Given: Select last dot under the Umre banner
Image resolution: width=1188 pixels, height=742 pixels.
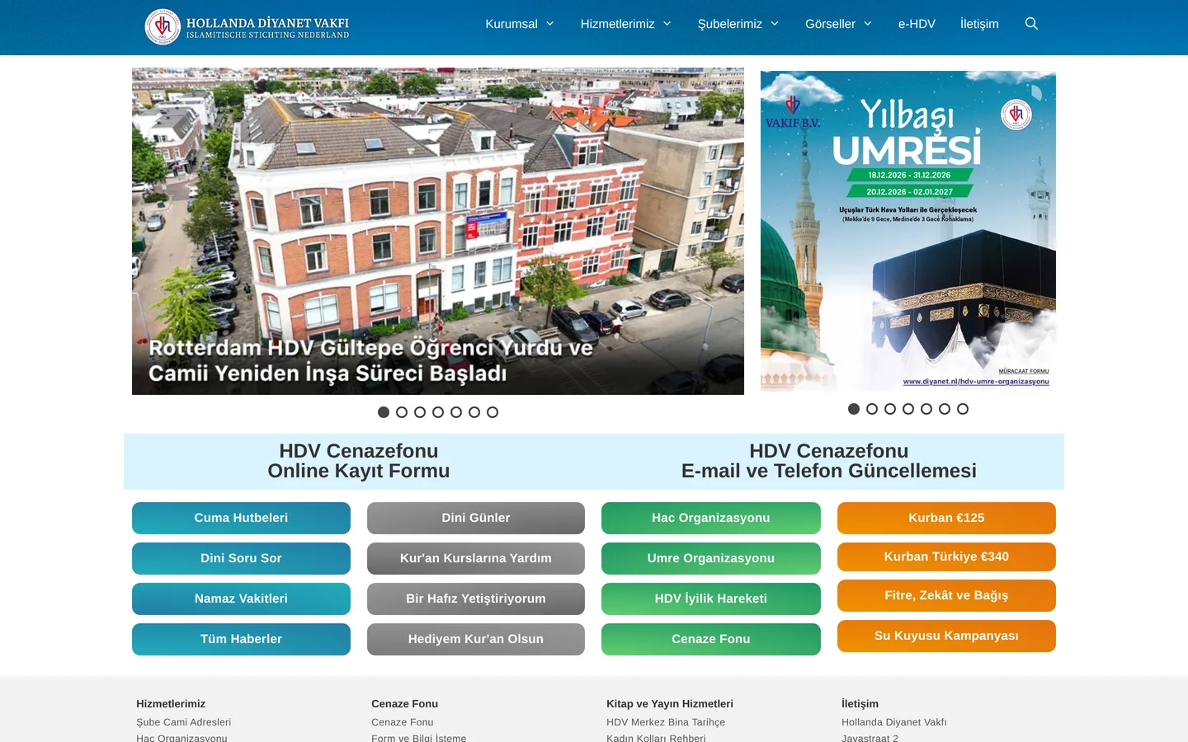Looking at the screenshot, I should pos(963,409).
